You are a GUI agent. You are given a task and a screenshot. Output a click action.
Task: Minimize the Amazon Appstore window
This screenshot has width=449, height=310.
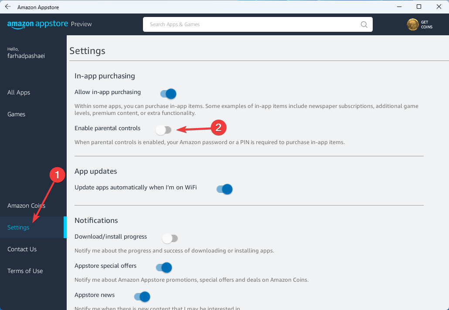[x=399, y=7]
